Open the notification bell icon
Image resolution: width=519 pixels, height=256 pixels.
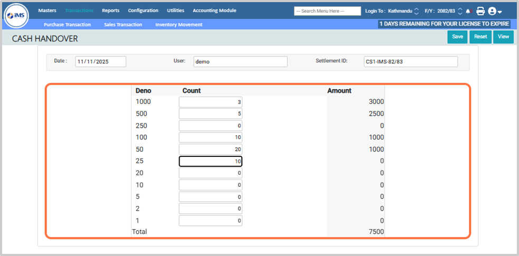468,11
